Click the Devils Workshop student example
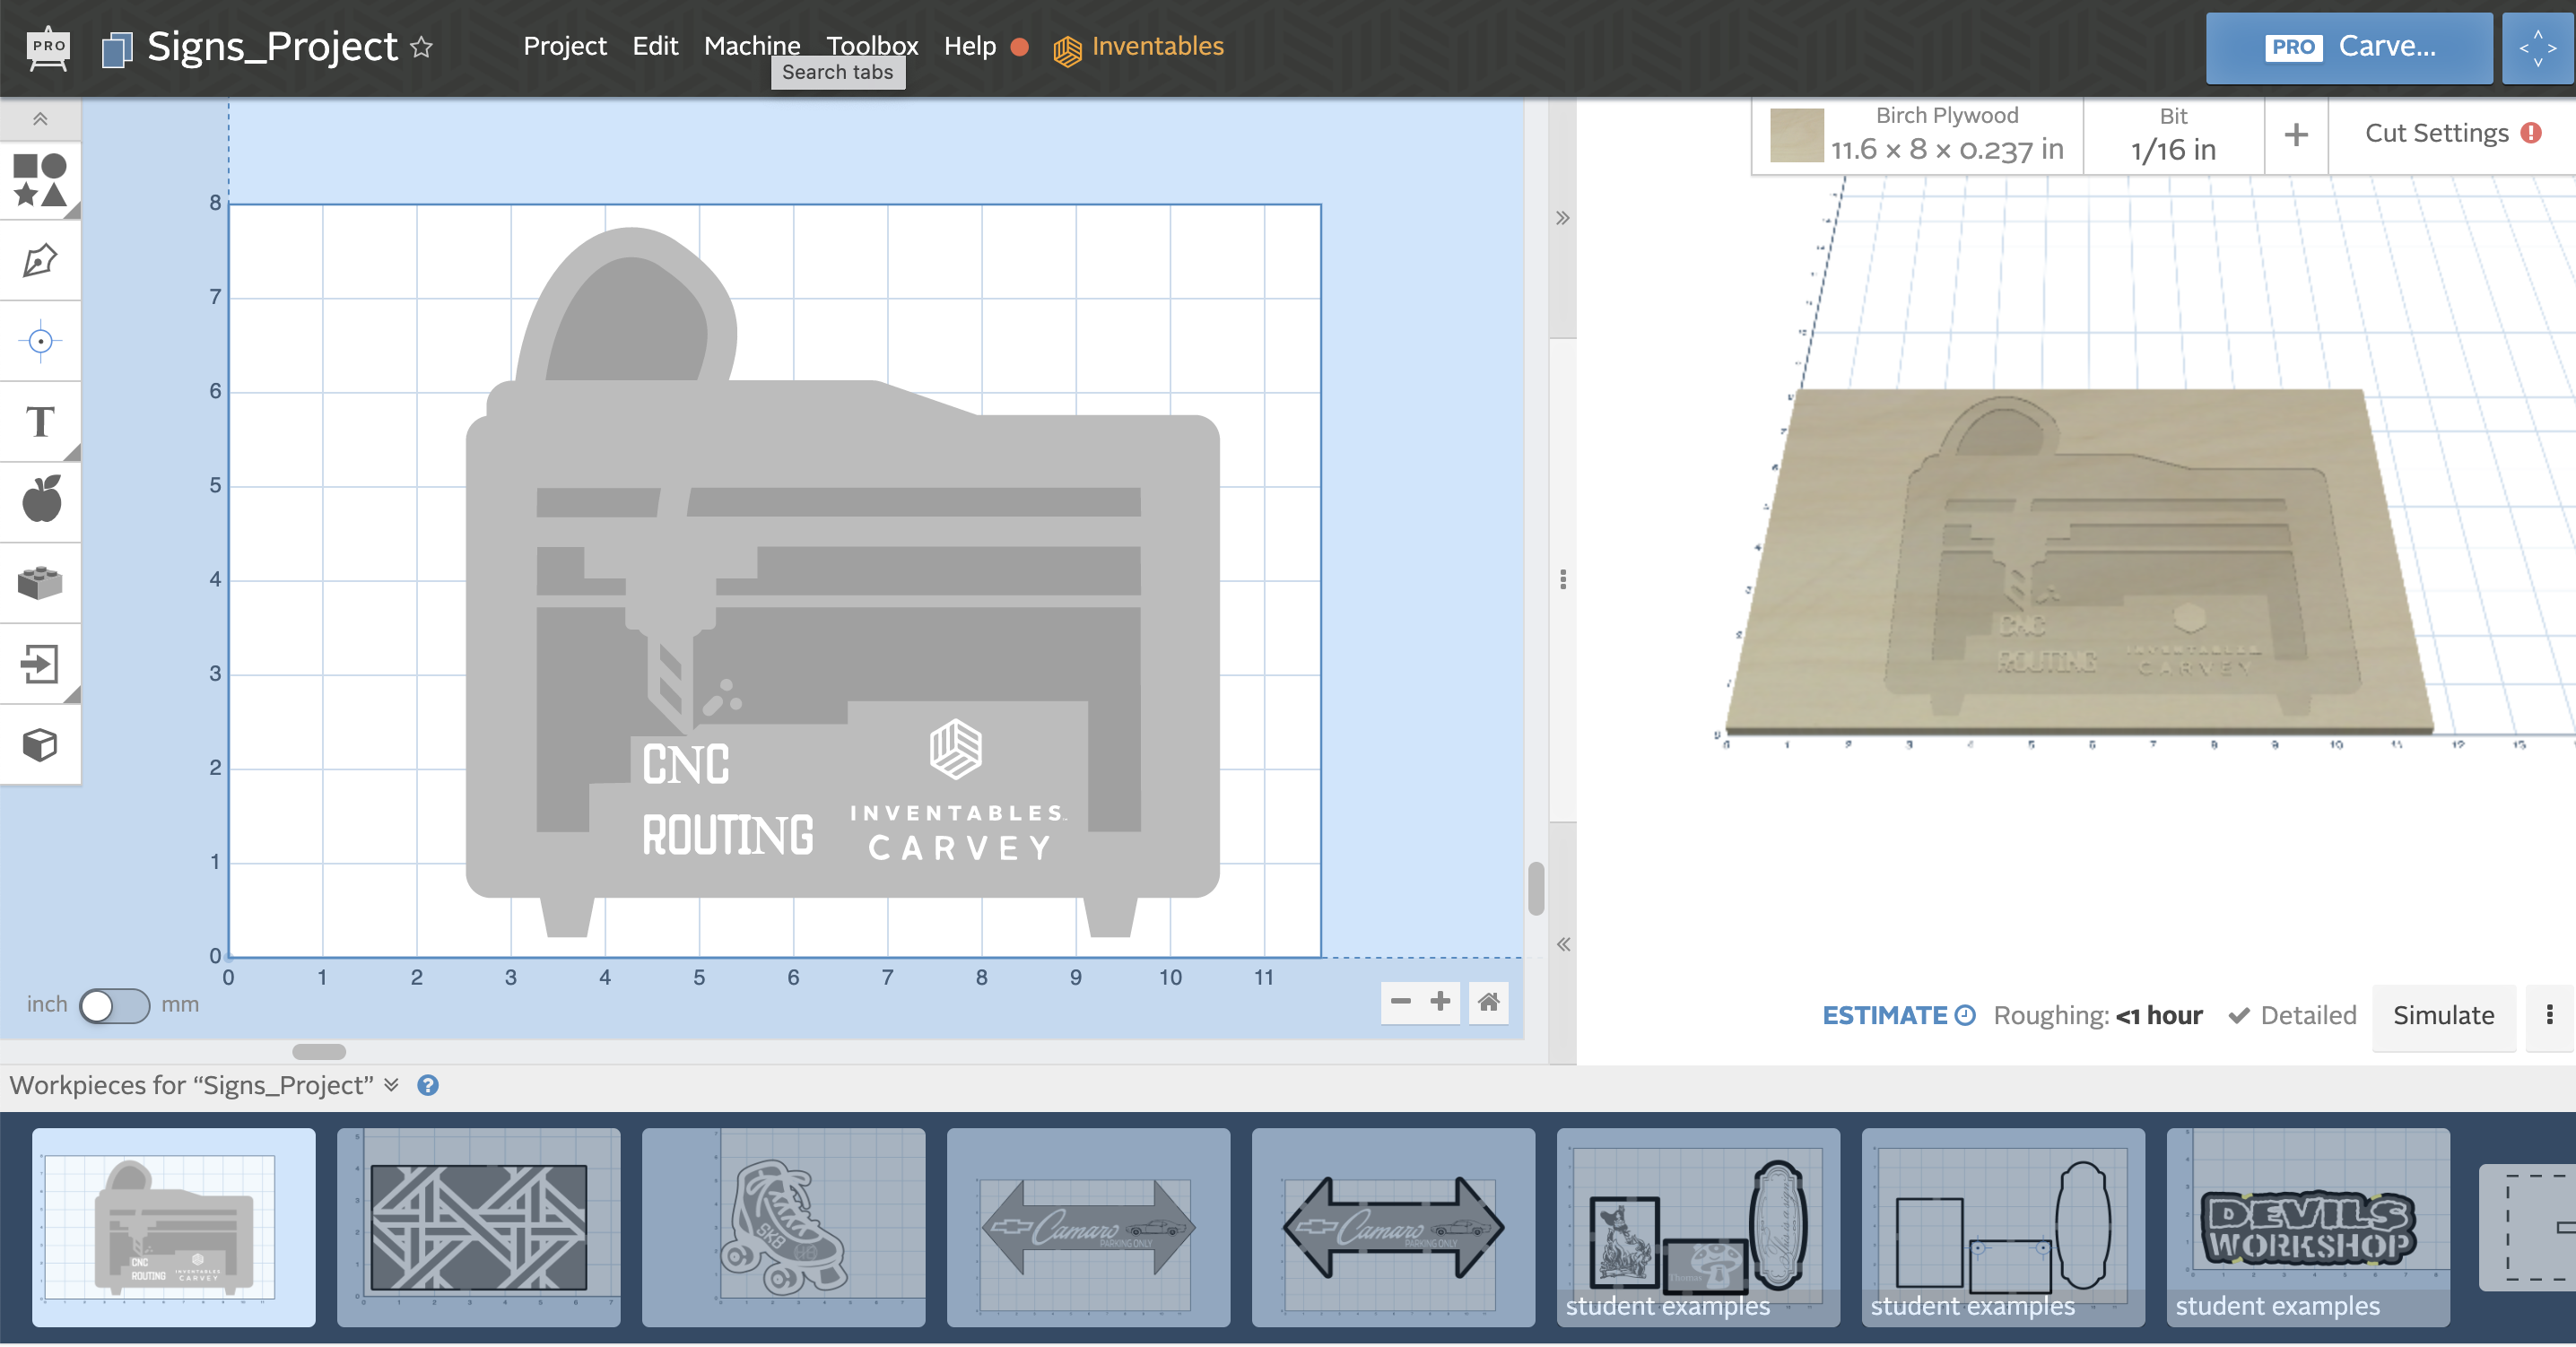The width and height of the screenshot is (2576, 1347). (x=2305, y=1221)
